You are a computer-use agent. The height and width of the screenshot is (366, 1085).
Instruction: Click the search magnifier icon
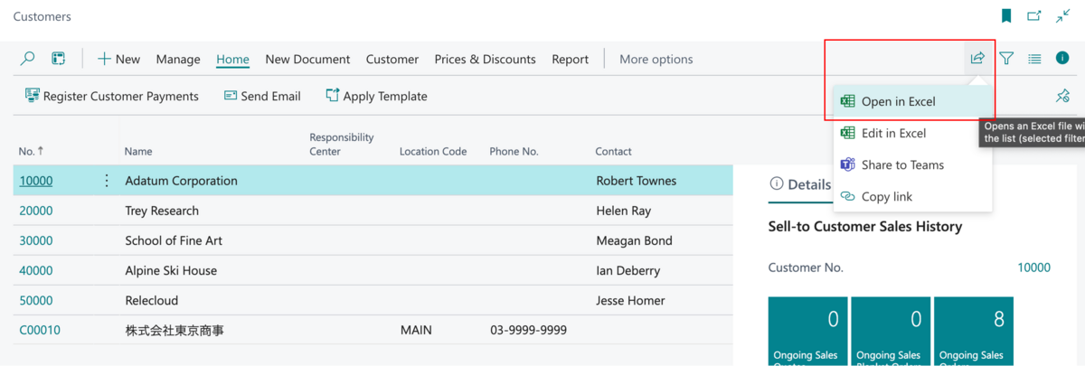[x=28, y=59]
